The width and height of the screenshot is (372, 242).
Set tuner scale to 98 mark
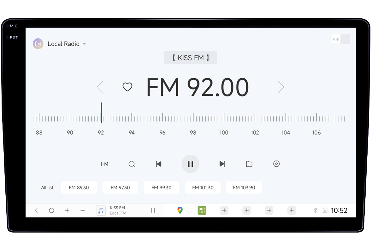tap(193, 117)
